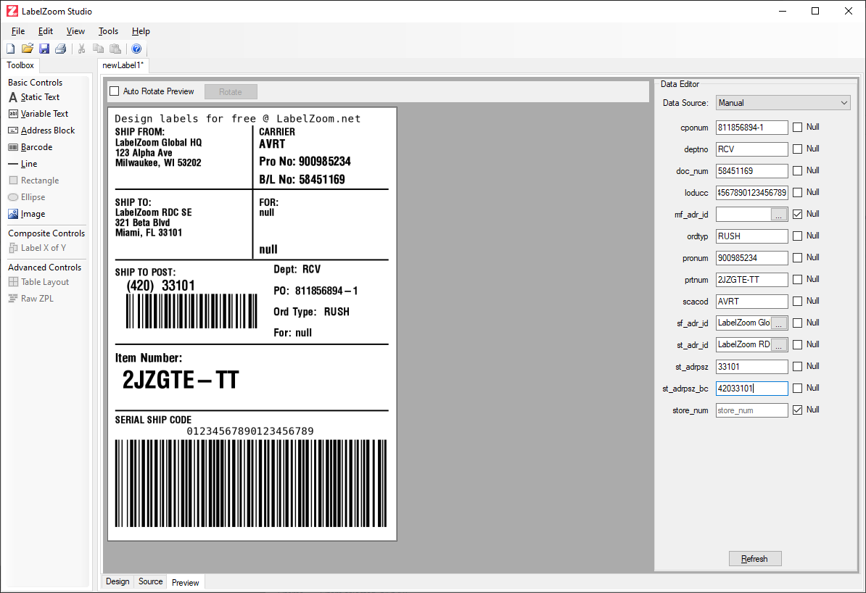Select the Ellipse control
Screen dimensions: 866x593
pyautogui.click(x=27, y=197)
